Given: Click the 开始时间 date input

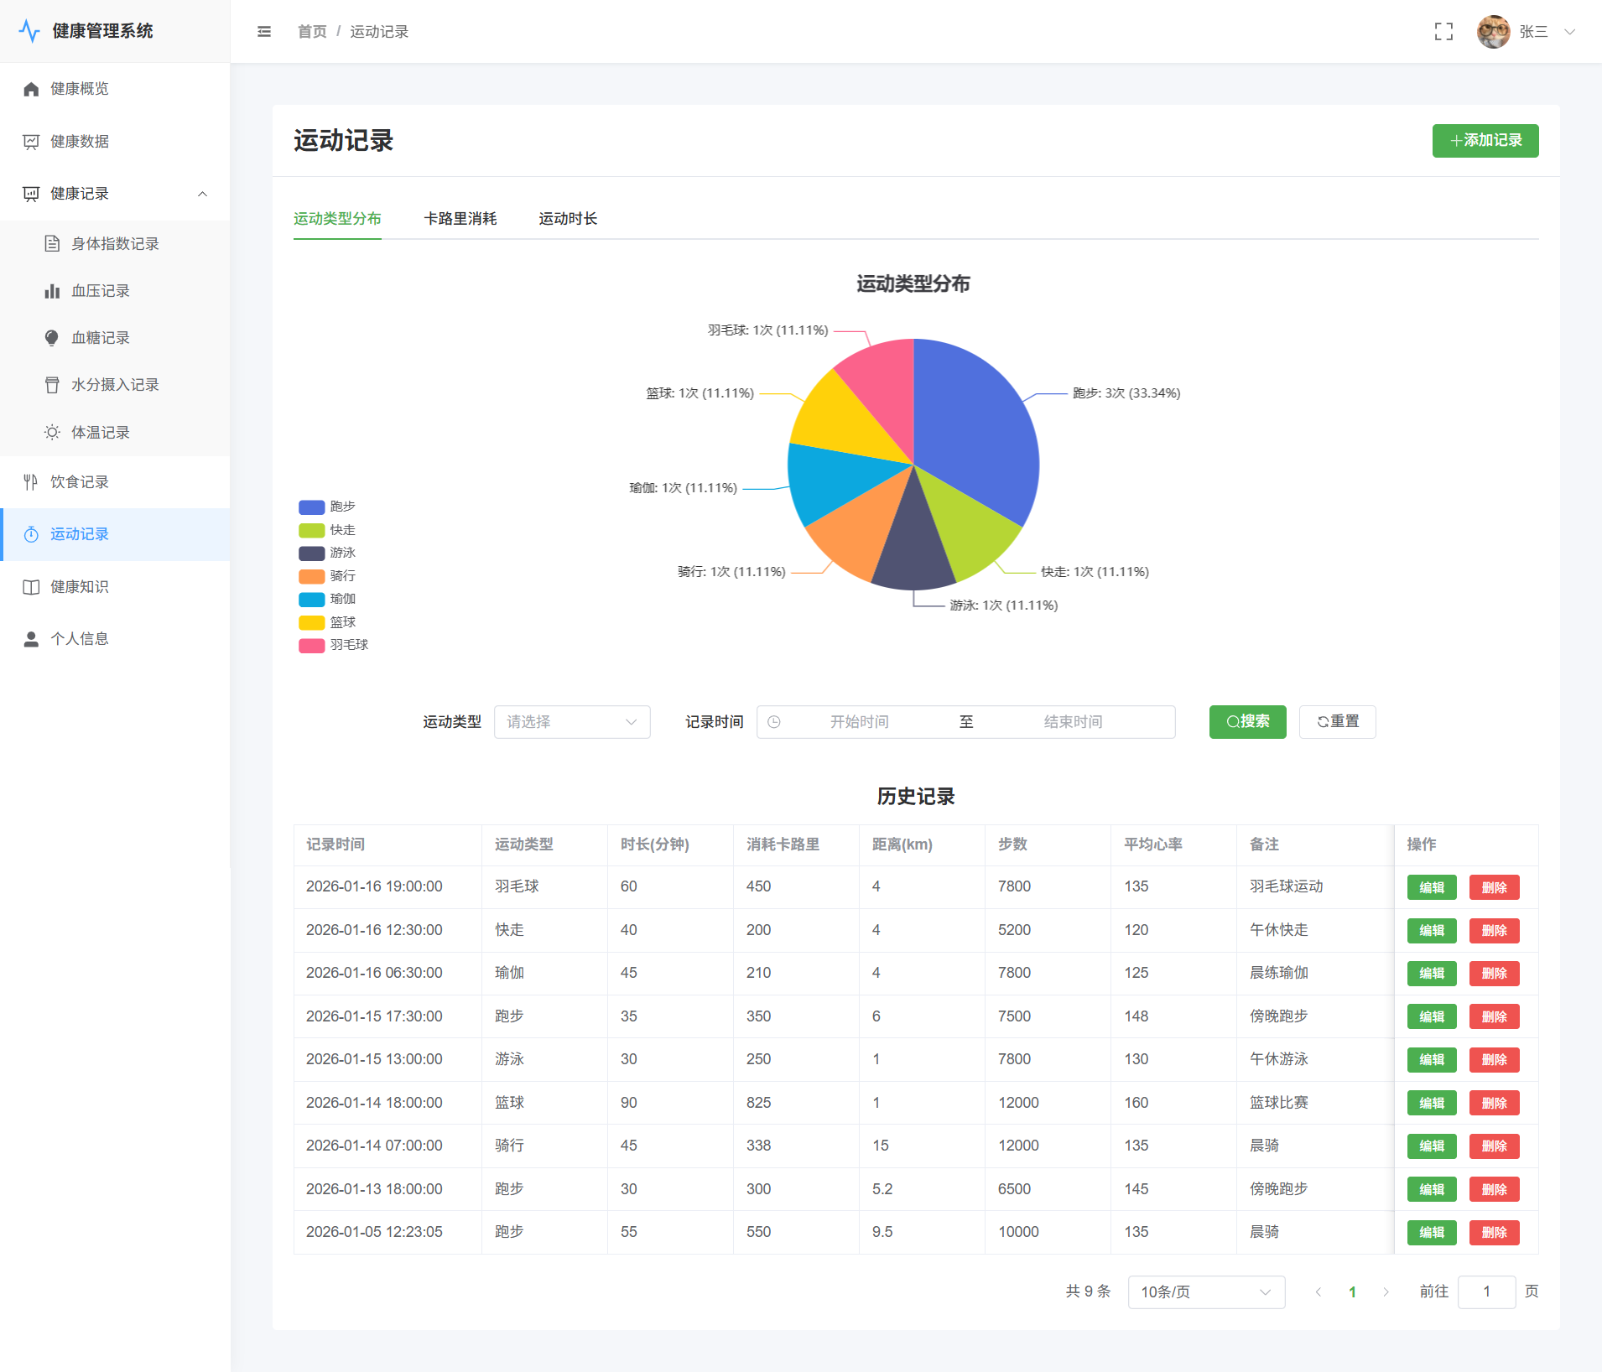Looking at the screenshot, I should point(859,722).
